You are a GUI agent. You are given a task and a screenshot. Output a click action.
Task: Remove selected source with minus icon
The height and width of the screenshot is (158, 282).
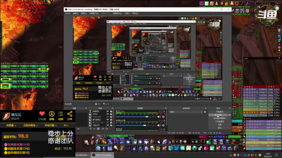click(x=94, y=129)
